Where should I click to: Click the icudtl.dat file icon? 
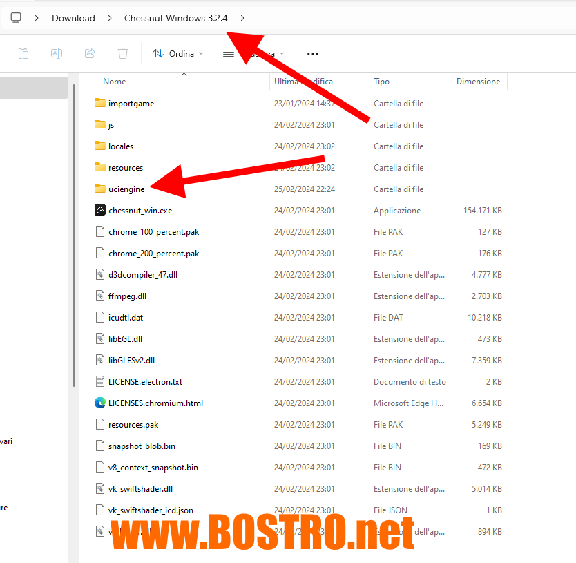pos(100,317)
